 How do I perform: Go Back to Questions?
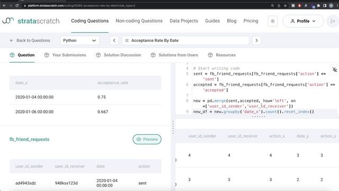coord(30,40)
